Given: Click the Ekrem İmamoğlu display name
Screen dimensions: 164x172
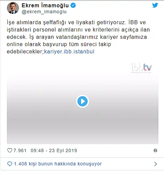Looking at the screenshot, I should point(45,5).
